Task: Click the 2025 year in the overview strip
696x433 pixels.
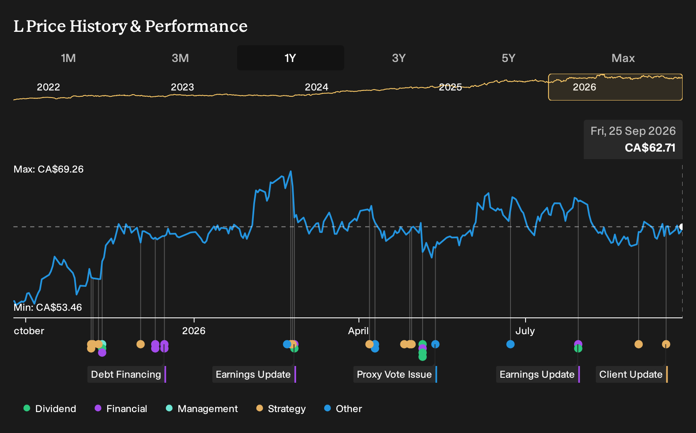Action: tap(450, 87)
